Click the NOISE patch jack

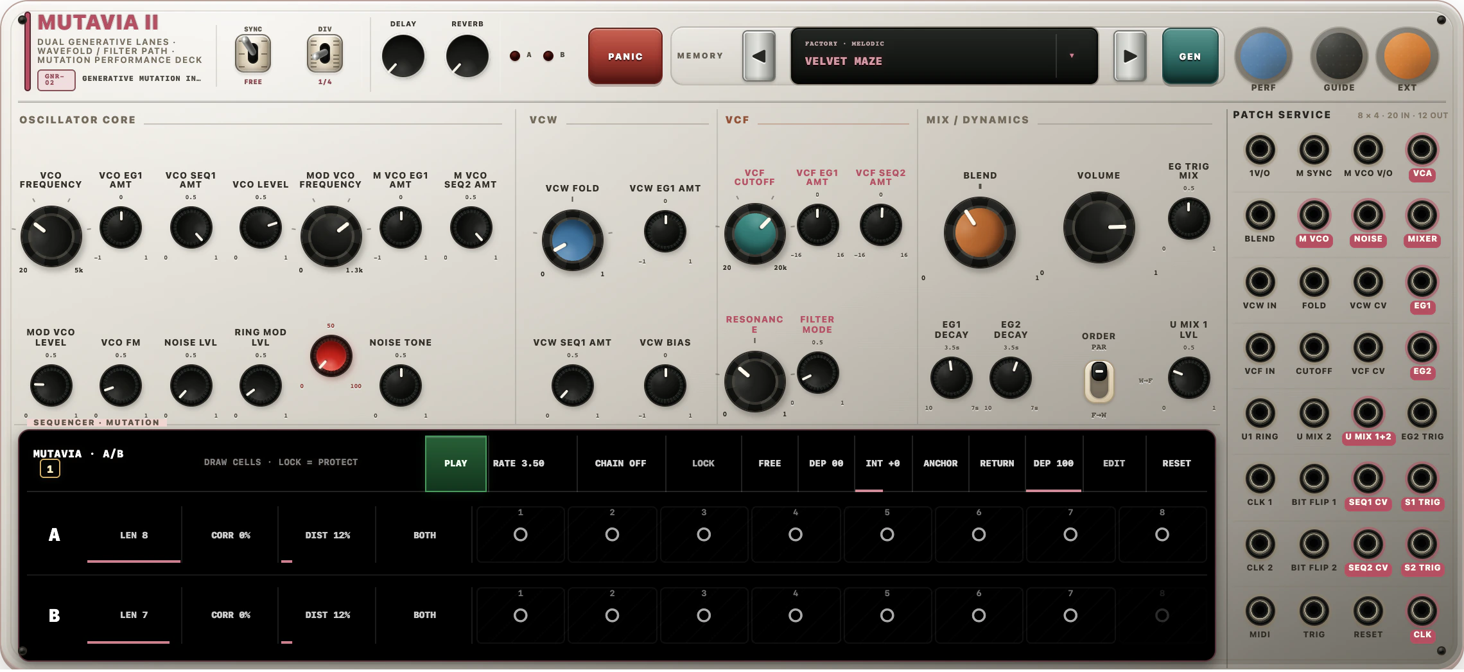point(1368,215)
